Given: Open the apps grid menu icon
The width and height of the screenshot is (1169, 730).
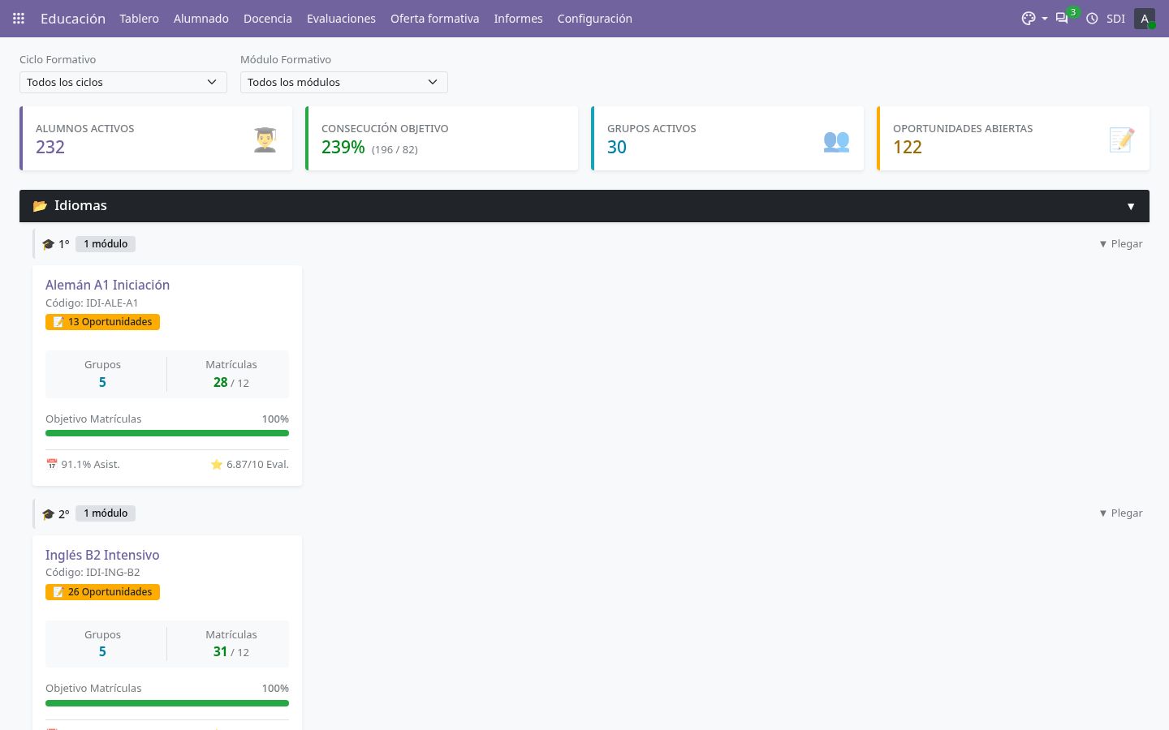Looking at the screenshot, I should 19,18.
